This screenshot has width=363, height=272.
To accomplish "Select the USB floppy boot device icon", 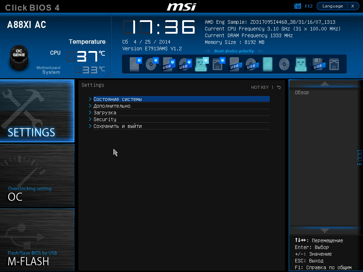I will 319,64.
